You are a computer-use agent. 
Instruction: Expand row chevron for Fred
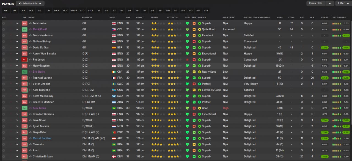(x=17, y=151)
